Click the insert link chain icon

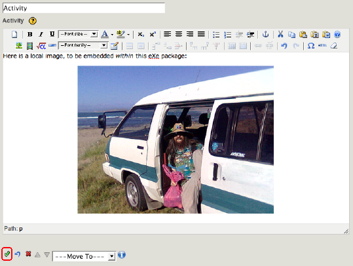pyautogui.click(x=258, y=46)
